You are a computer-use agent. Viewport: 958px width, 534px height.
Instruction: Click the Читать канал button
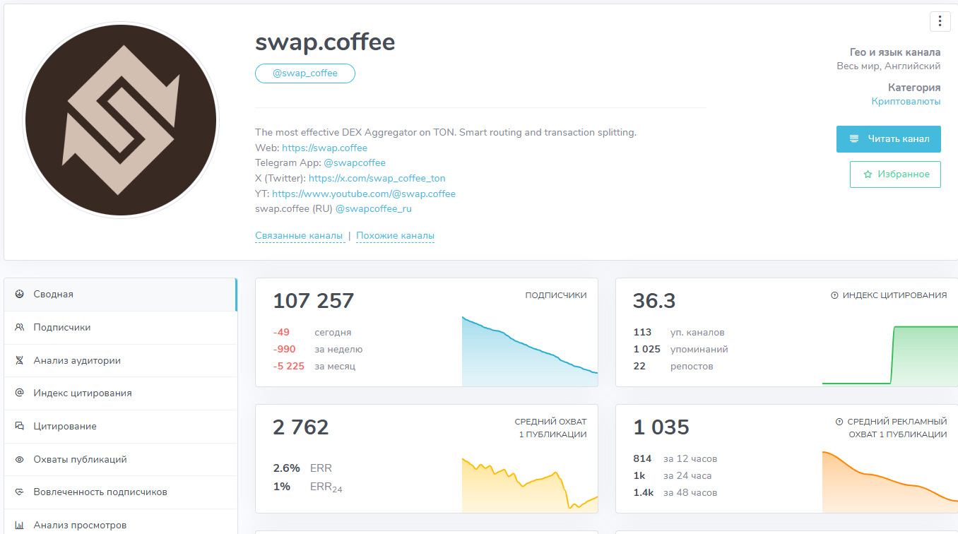pos(888,138)
